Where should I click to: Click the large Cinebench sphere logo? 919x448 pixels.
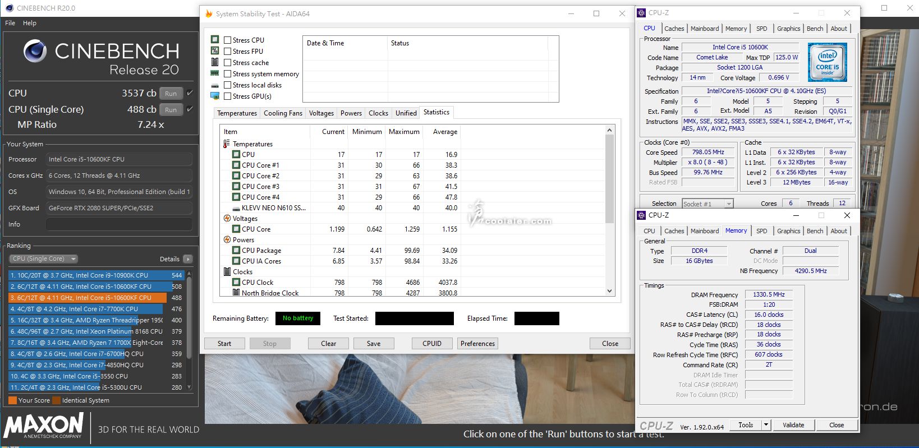[x=35, y=51]
